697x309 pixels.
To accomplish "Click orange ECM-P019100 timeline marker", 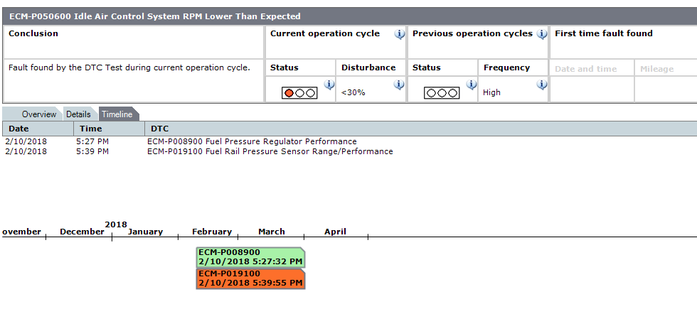I will pos(250,278).
